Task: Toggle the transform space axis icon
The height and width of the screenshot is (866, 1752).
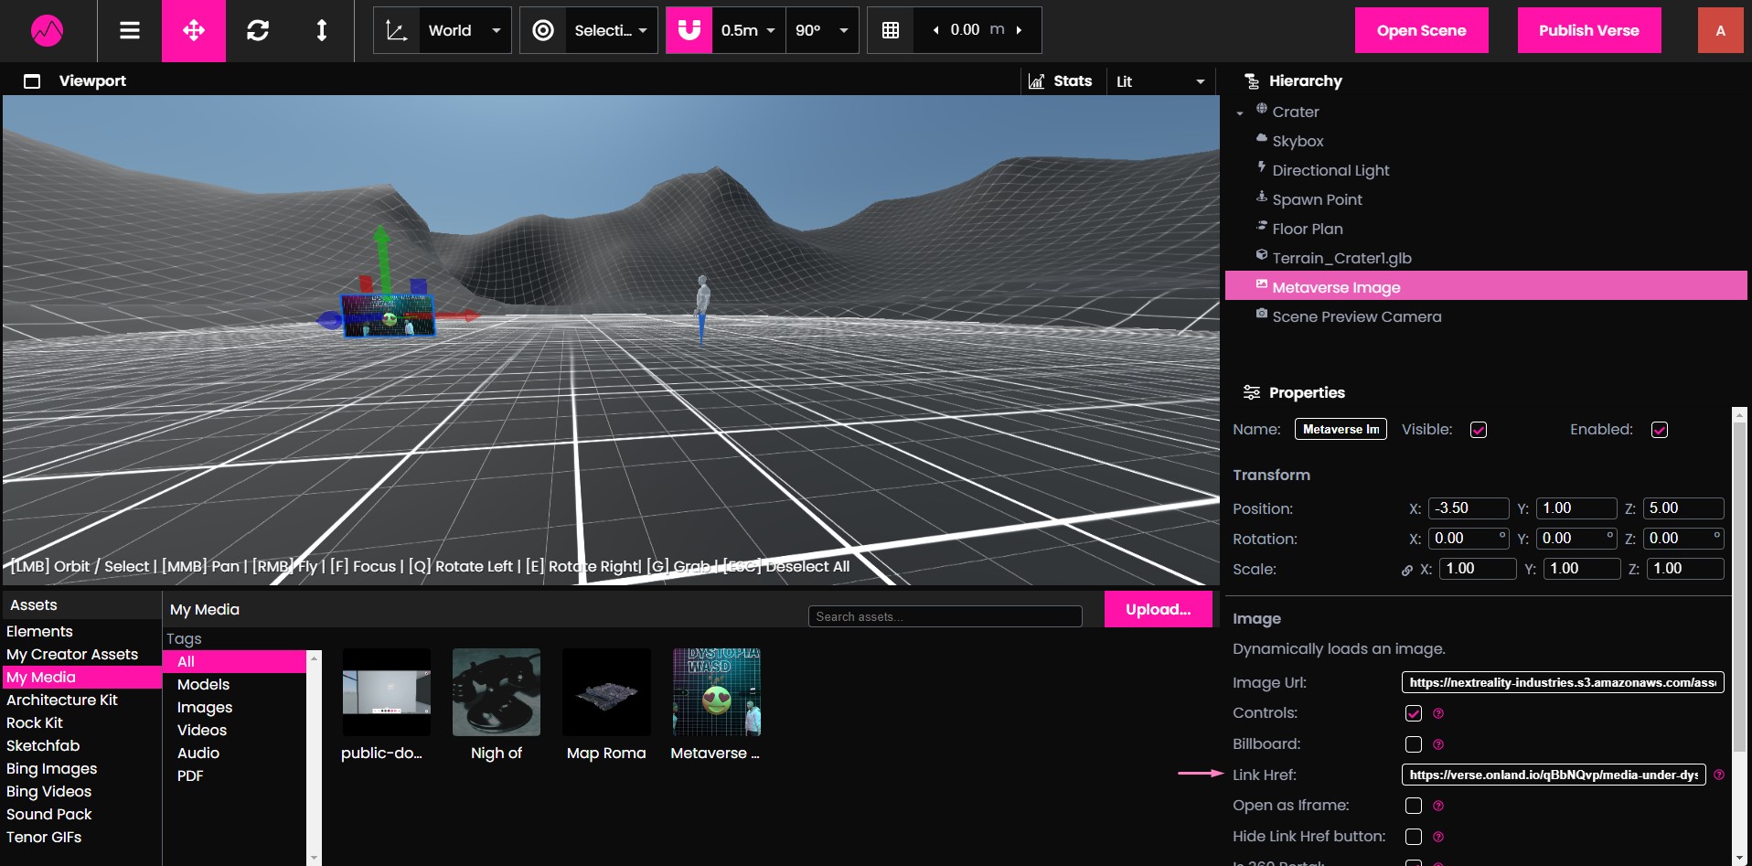Action: pyautogui.click(x=397, y=30)
